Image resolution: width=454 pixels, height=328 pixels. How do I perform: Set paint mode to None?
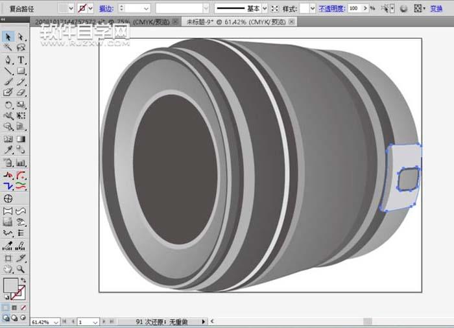[x=24, y=307]
